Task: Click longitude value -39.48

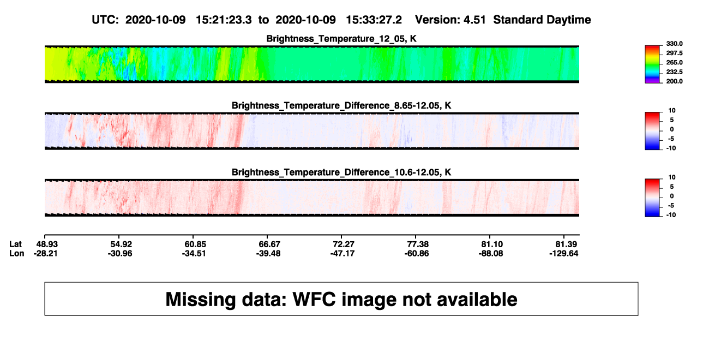Action: pyautogui.click(x=268, y=253)
